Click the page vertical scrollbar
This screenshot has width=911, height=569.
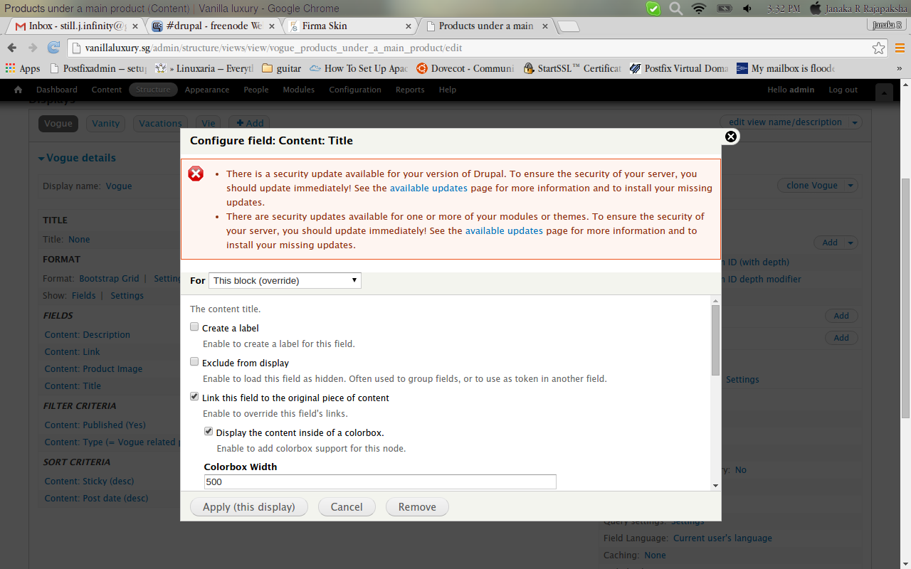(x=906, y=297)
